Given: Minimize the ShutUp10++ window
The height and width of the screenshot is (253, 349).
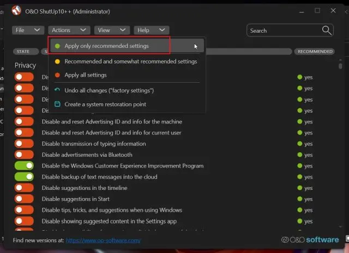Looking at the screenshot, I should 302,11.
